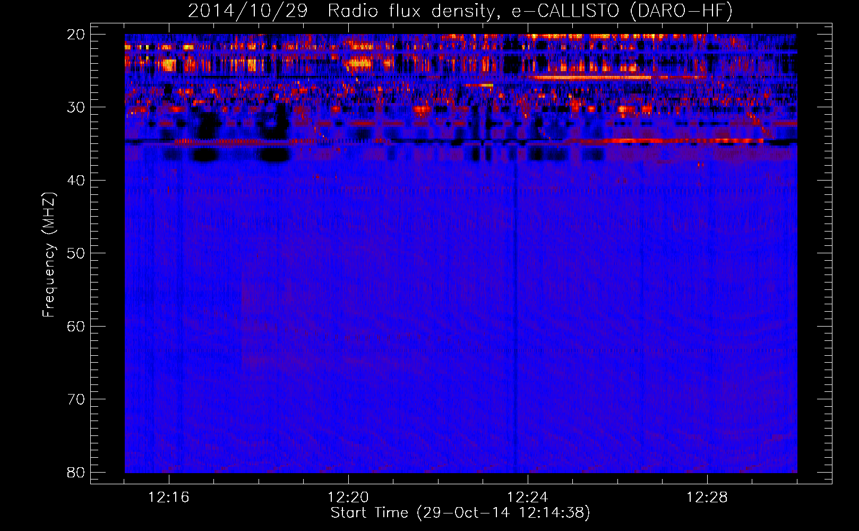Screen dimensions: 859x531
Task: Click the 'Start Time (29-Oct-14 12:14:38)' label
Action: click(x=460, y=513)
